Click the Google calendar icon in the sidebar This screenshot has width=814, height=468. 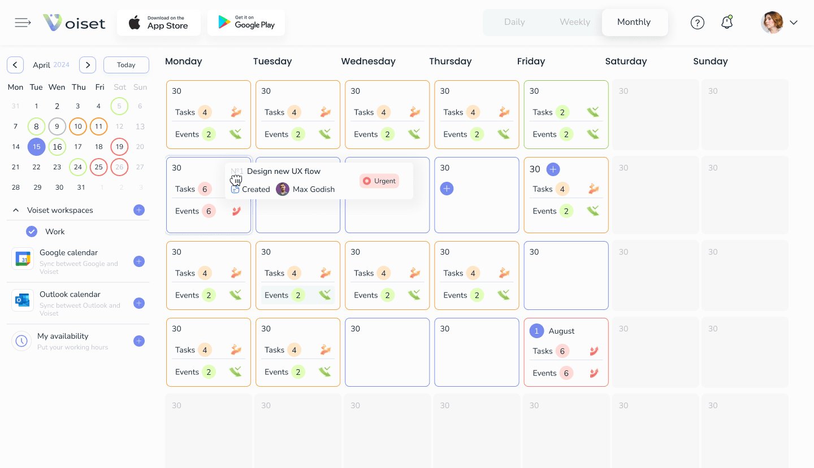[x=23, y=259]
